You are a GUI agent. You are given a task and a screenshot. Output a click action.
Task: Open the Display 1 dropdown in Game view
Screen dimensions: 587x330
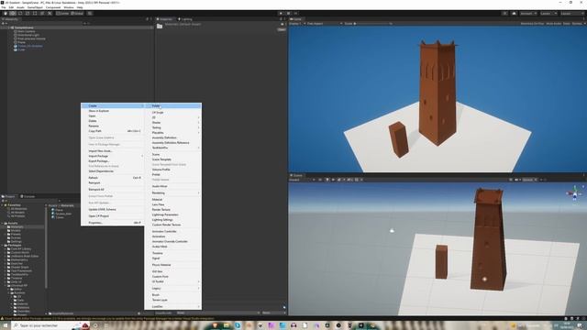297,24
